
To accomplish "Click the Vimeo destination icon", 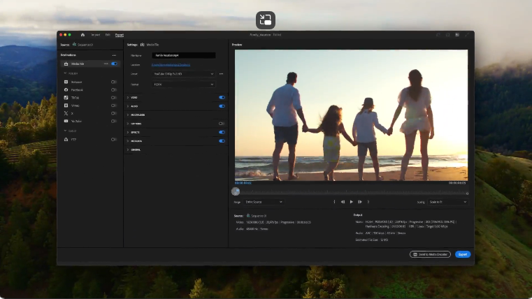I will (66, 105).
